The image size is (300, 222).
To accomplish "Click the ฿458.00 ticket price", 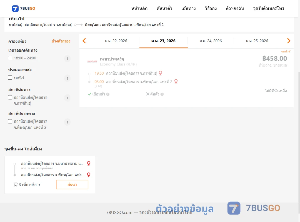I will [274, 59].
